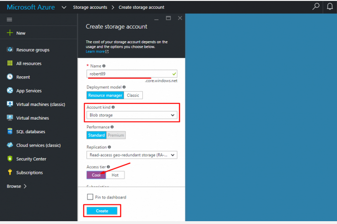Viewport: 337px width, 224px height.
Task: Click the Resource groups cube icon
Action: [x=10, y=50]
